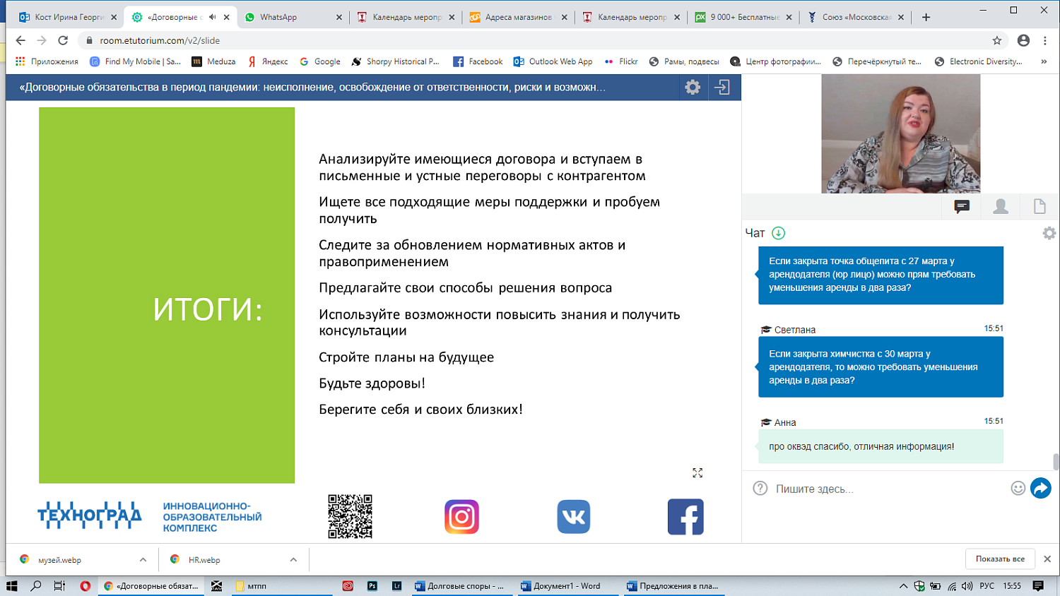1060x596 pixels.
Task: Open the files document tab icon
Action: click(1040, 206)
